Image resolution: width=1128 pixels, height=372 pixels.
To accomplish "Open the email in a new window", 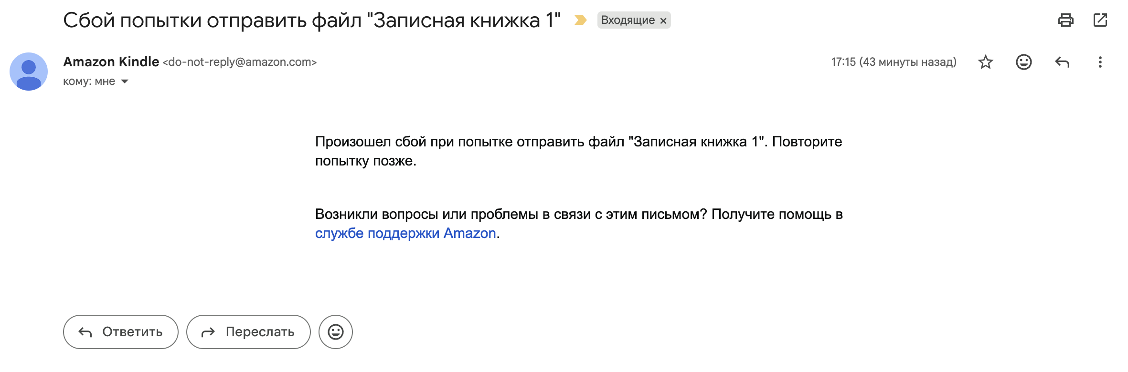I will [1100, 20].
